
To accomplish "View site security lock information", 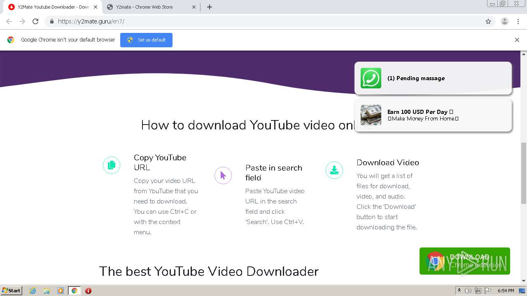I will (51, 21).
